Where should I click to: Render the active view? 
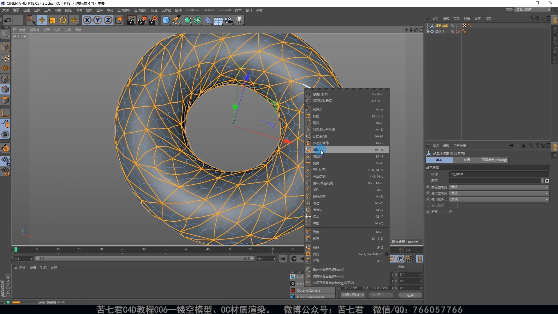click(131, 20)
